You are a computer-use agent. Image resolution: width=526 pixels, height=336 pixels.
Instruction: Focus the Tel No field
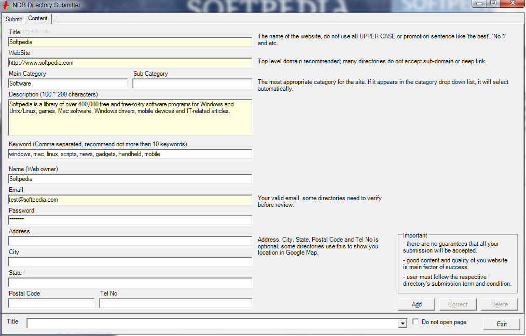(x=176, y=303)
